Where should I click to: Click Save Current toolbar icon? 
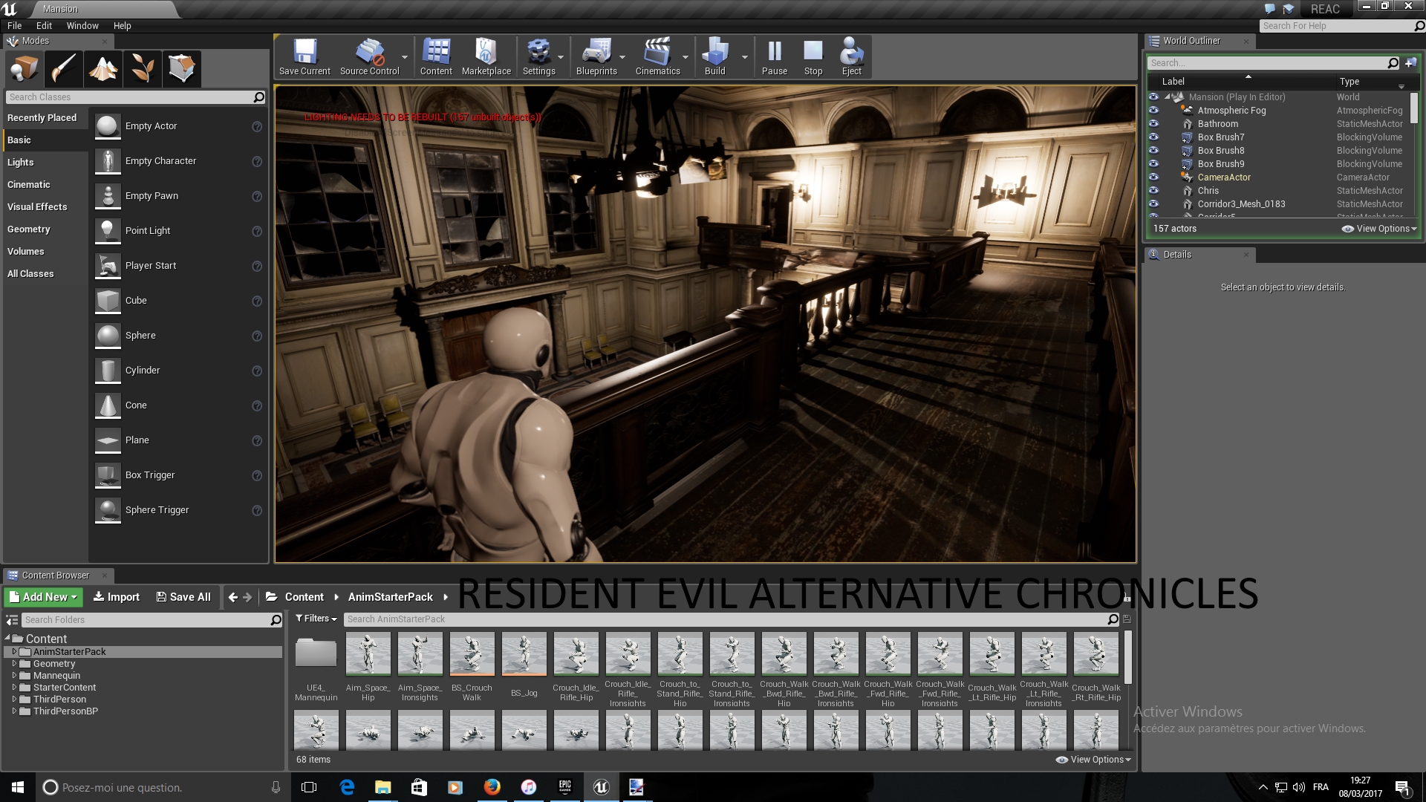click(305, 57)
